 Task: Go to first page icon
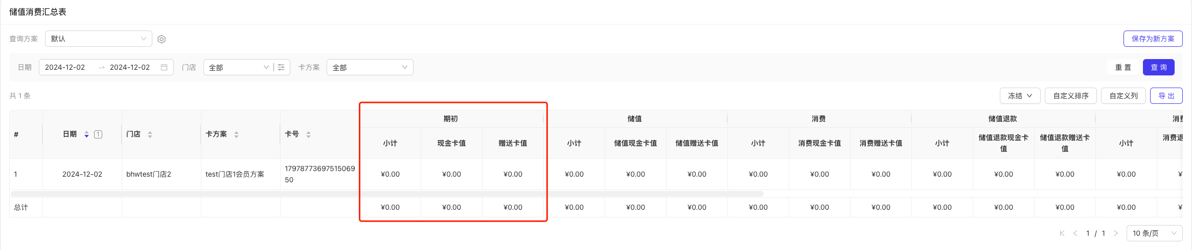coord(1062,233)
